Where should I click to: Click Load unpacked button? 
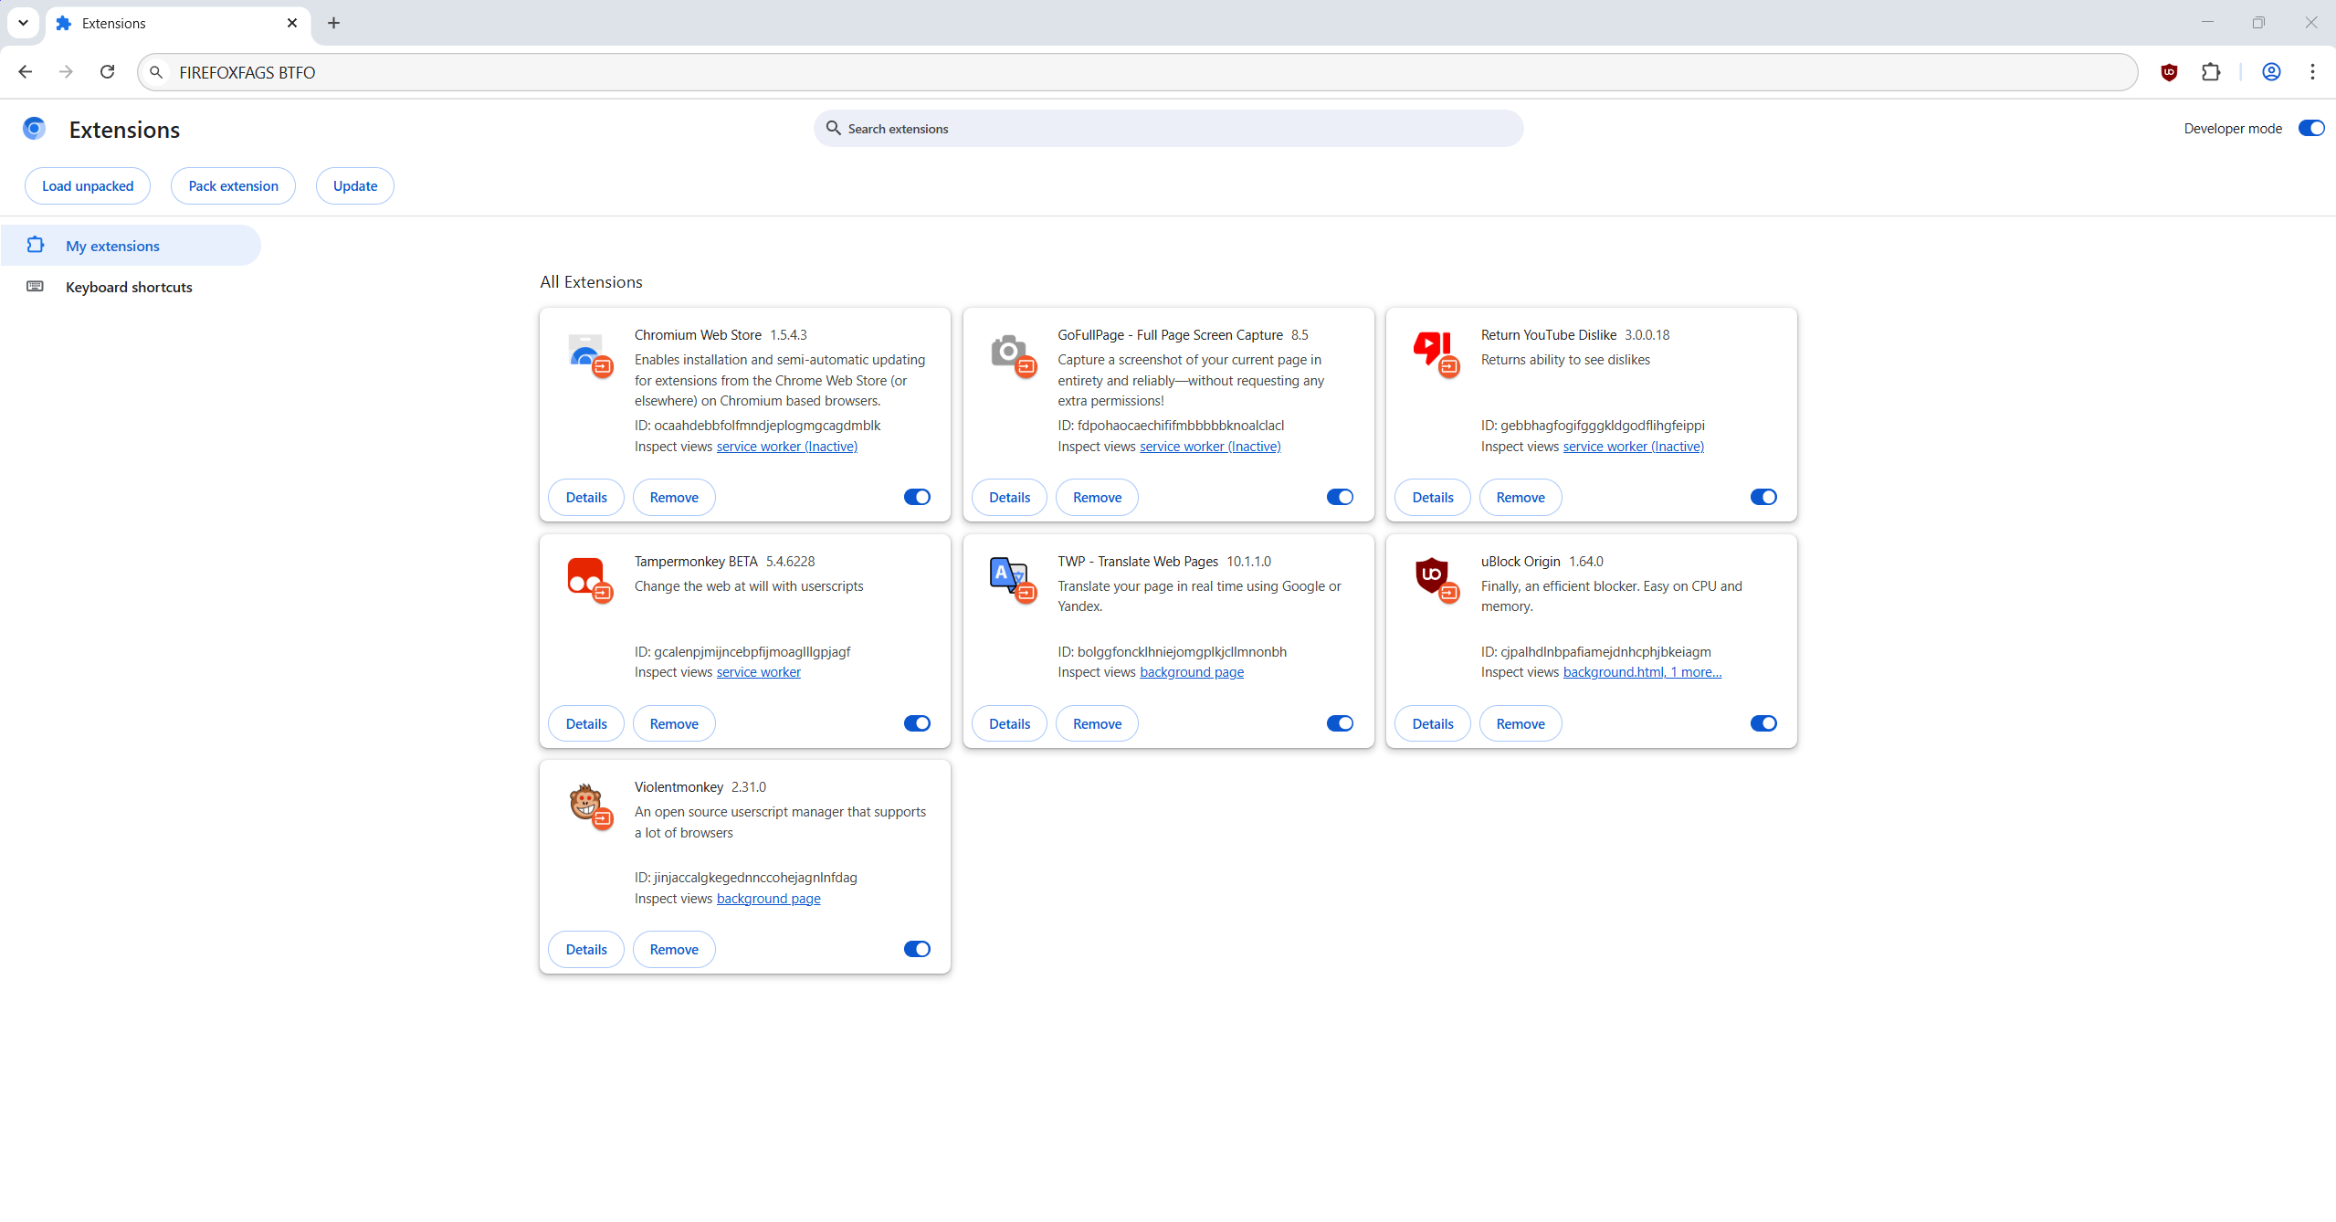point(88,186)
